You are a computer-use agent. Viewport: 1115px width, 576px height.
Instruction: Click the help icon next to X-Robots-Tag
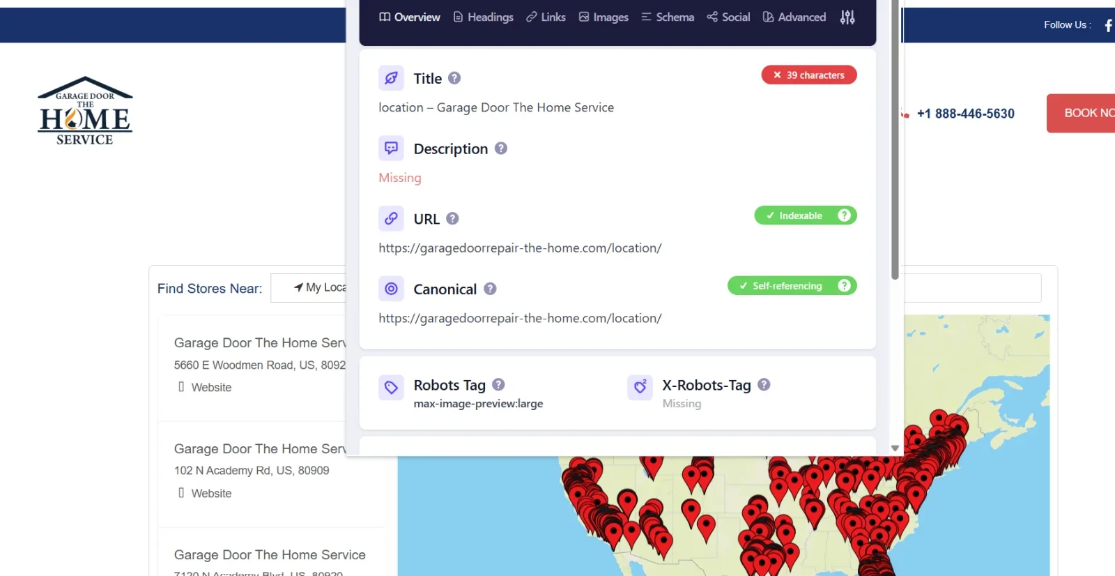[764, 384]
